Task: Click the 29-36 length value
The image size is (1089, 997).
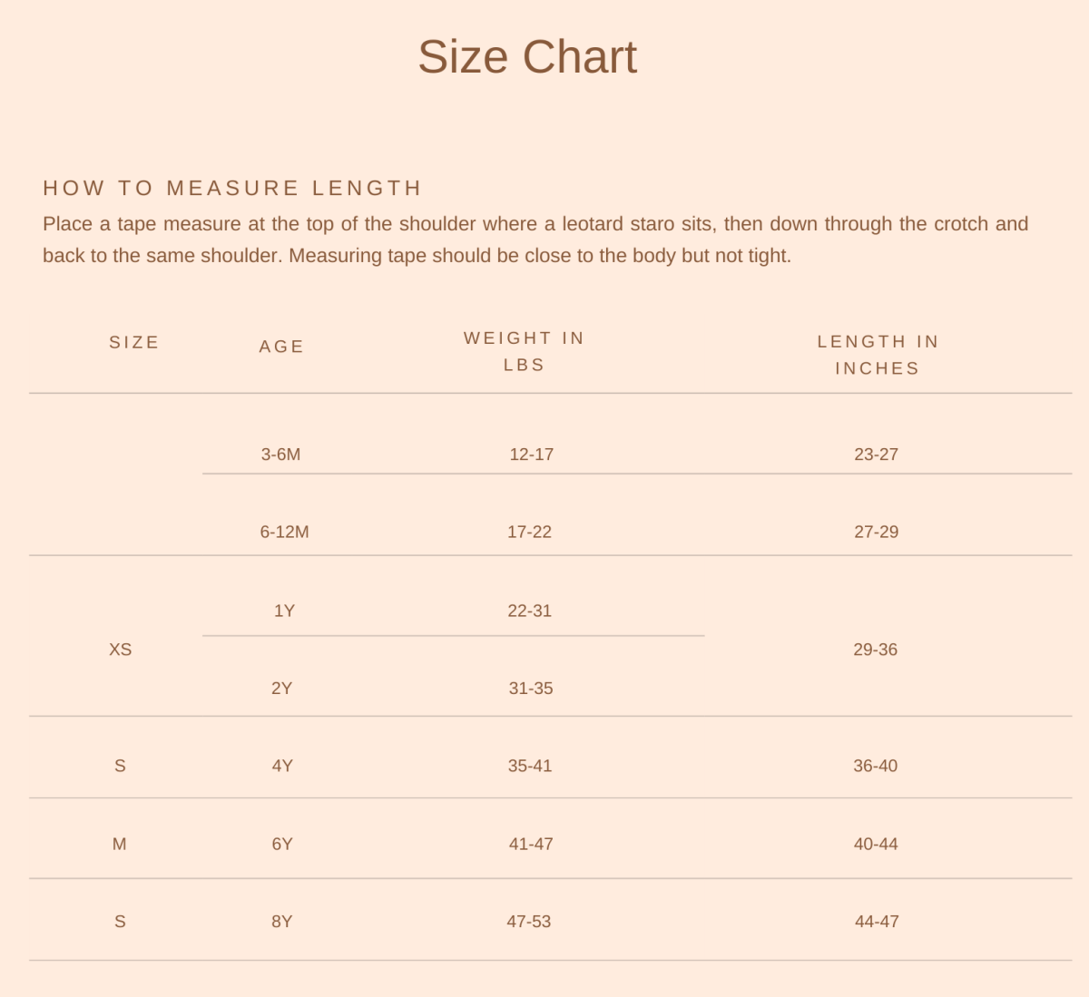Action: click(x=875, y=650)
